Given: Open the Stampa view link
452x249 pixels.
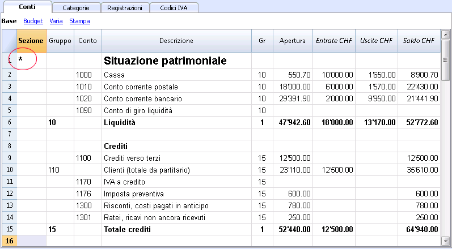Looking at the screenshot, I should click(79, 21).
